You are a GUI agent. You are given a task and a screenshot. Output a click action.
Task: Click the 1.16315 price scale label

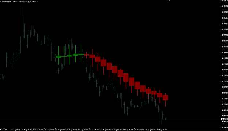(x=225, y=24)
